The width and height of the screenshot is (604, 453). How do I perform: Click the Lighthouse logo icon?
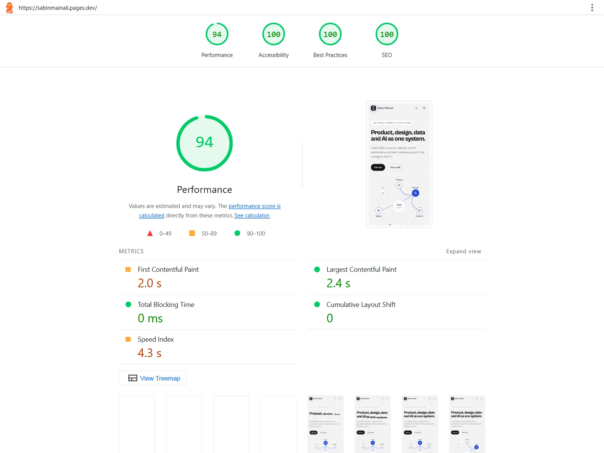point(9,8)
